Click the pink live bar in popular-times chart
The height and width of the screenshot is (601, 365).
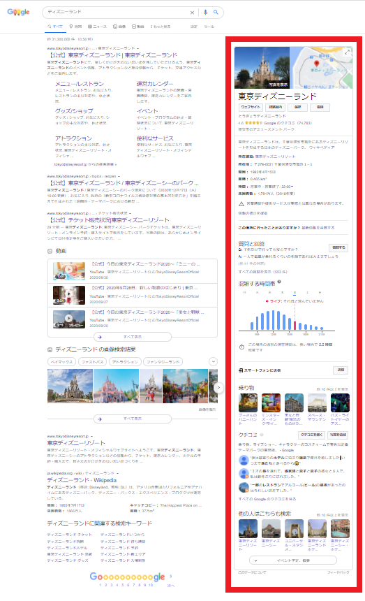pos(295,326)
